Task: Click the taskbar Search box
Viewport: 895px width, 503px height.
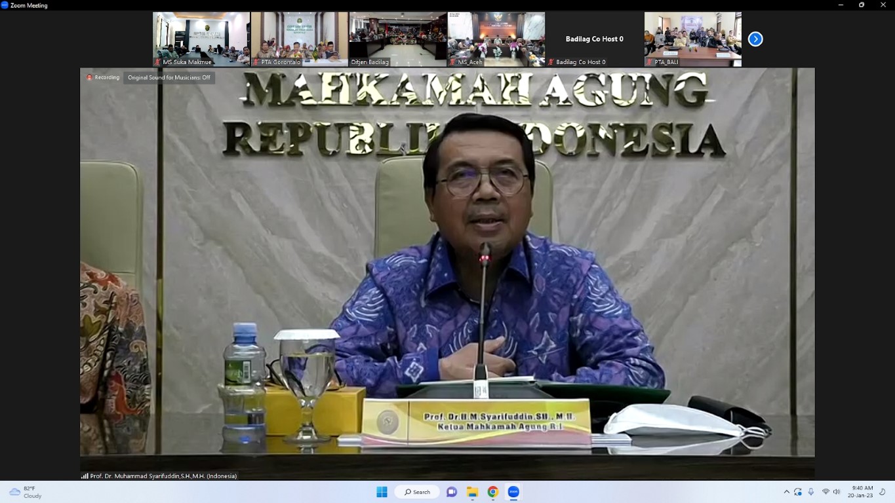Action: (x=417, y=492)
